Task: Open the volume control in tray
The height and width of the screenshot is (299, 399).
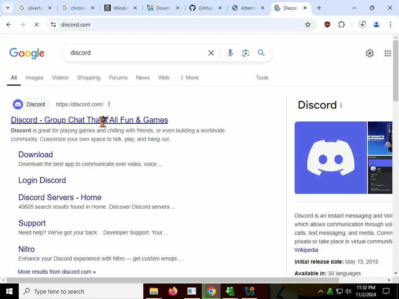Action: pyautogui.click(x=348, y=291)
